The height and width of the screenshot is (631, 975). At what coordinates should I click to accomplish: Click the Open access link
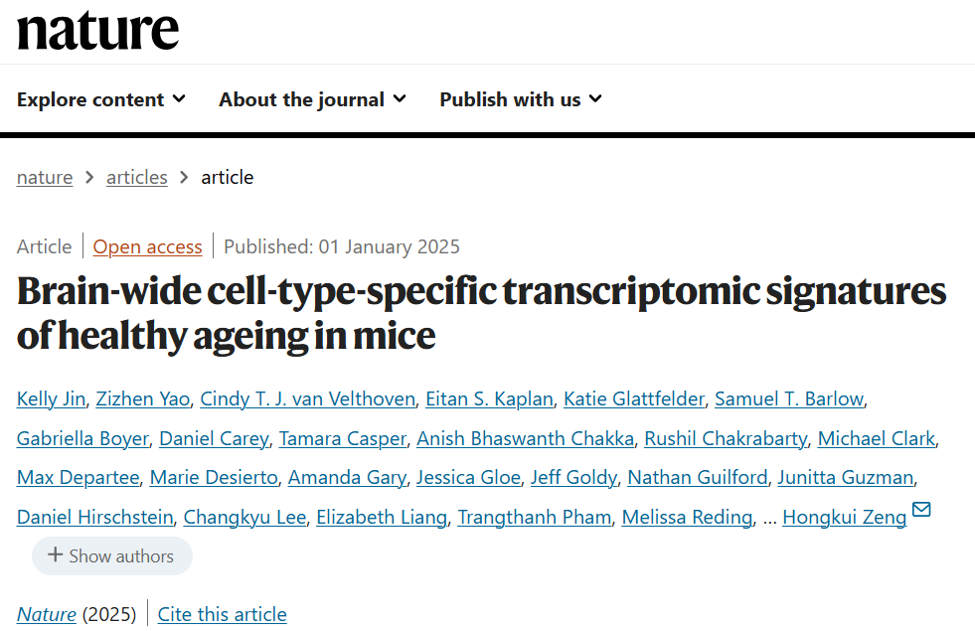click(x=147, y=246)
